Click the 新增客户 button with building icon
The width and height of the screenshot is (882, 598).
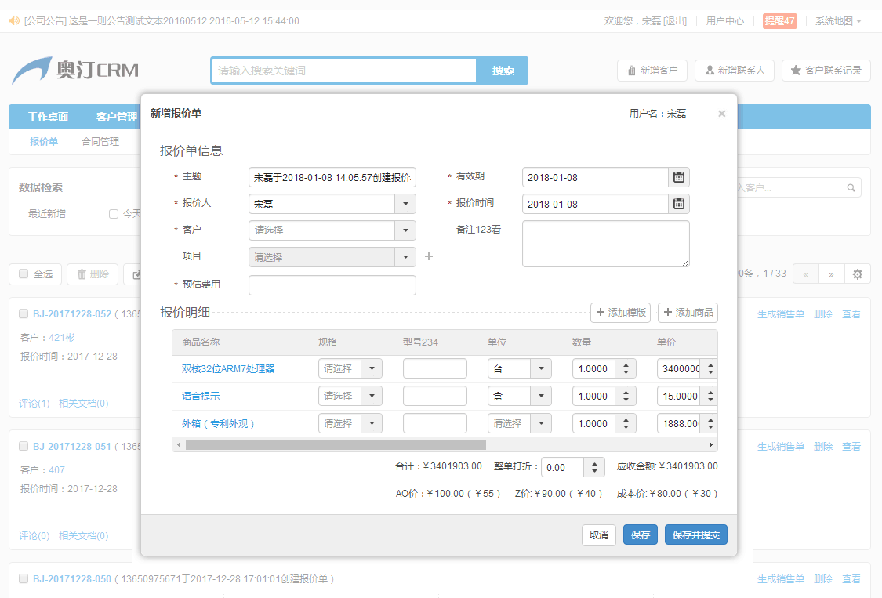click(x=652, y=71)
